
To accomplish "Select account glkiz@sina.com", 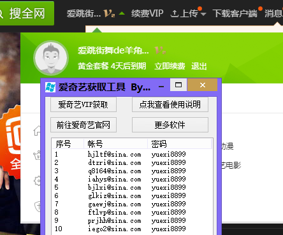I will coord(115,196).
